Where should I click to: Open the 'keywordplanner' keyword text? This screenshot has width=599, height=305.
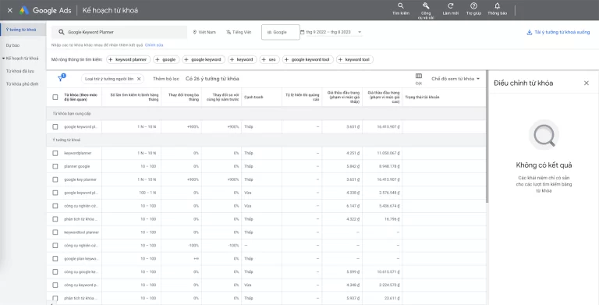[77, 153]
